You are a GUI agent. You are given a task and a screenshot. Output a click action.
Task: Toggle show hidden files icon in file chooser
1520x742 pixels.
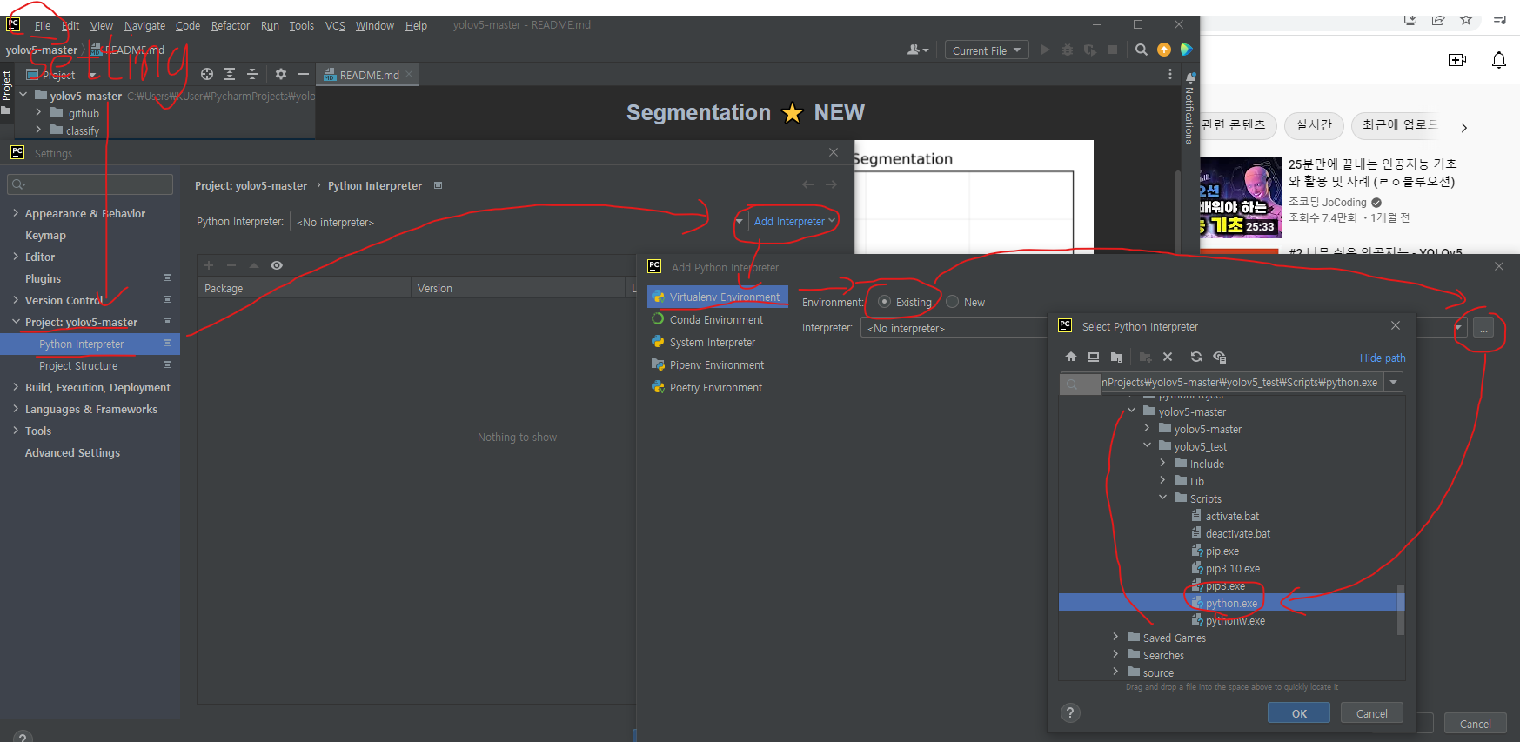1219,358
